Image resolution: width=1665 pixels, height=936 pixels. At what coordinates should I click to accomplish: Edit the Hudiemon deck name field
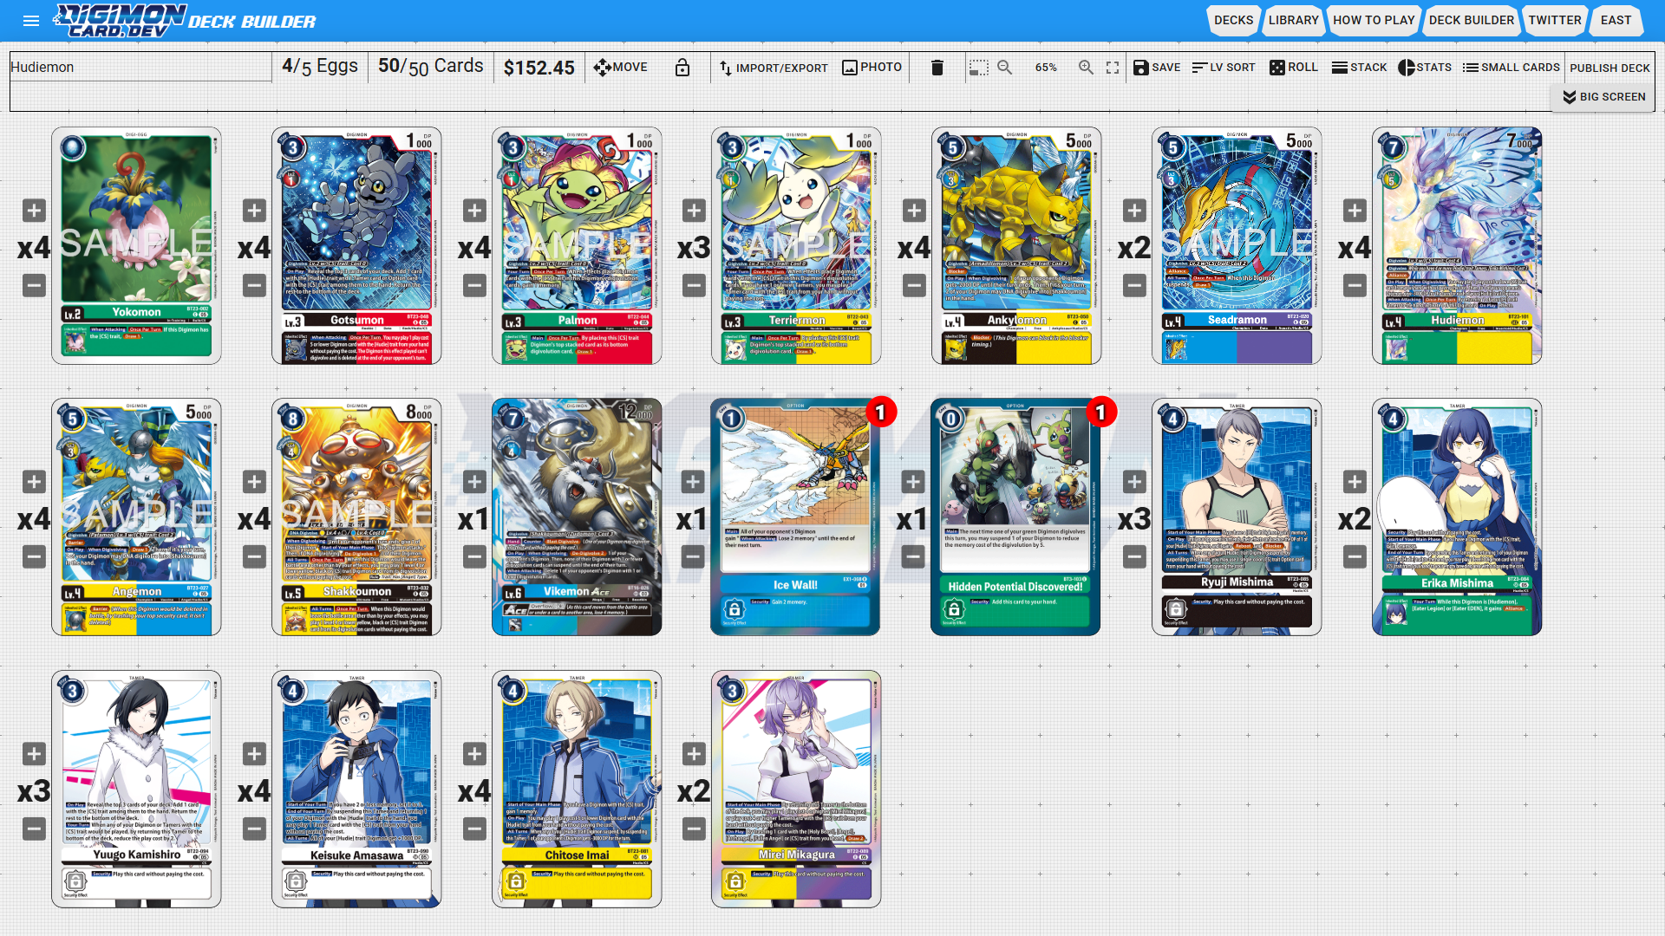click(x=140, y=68)
